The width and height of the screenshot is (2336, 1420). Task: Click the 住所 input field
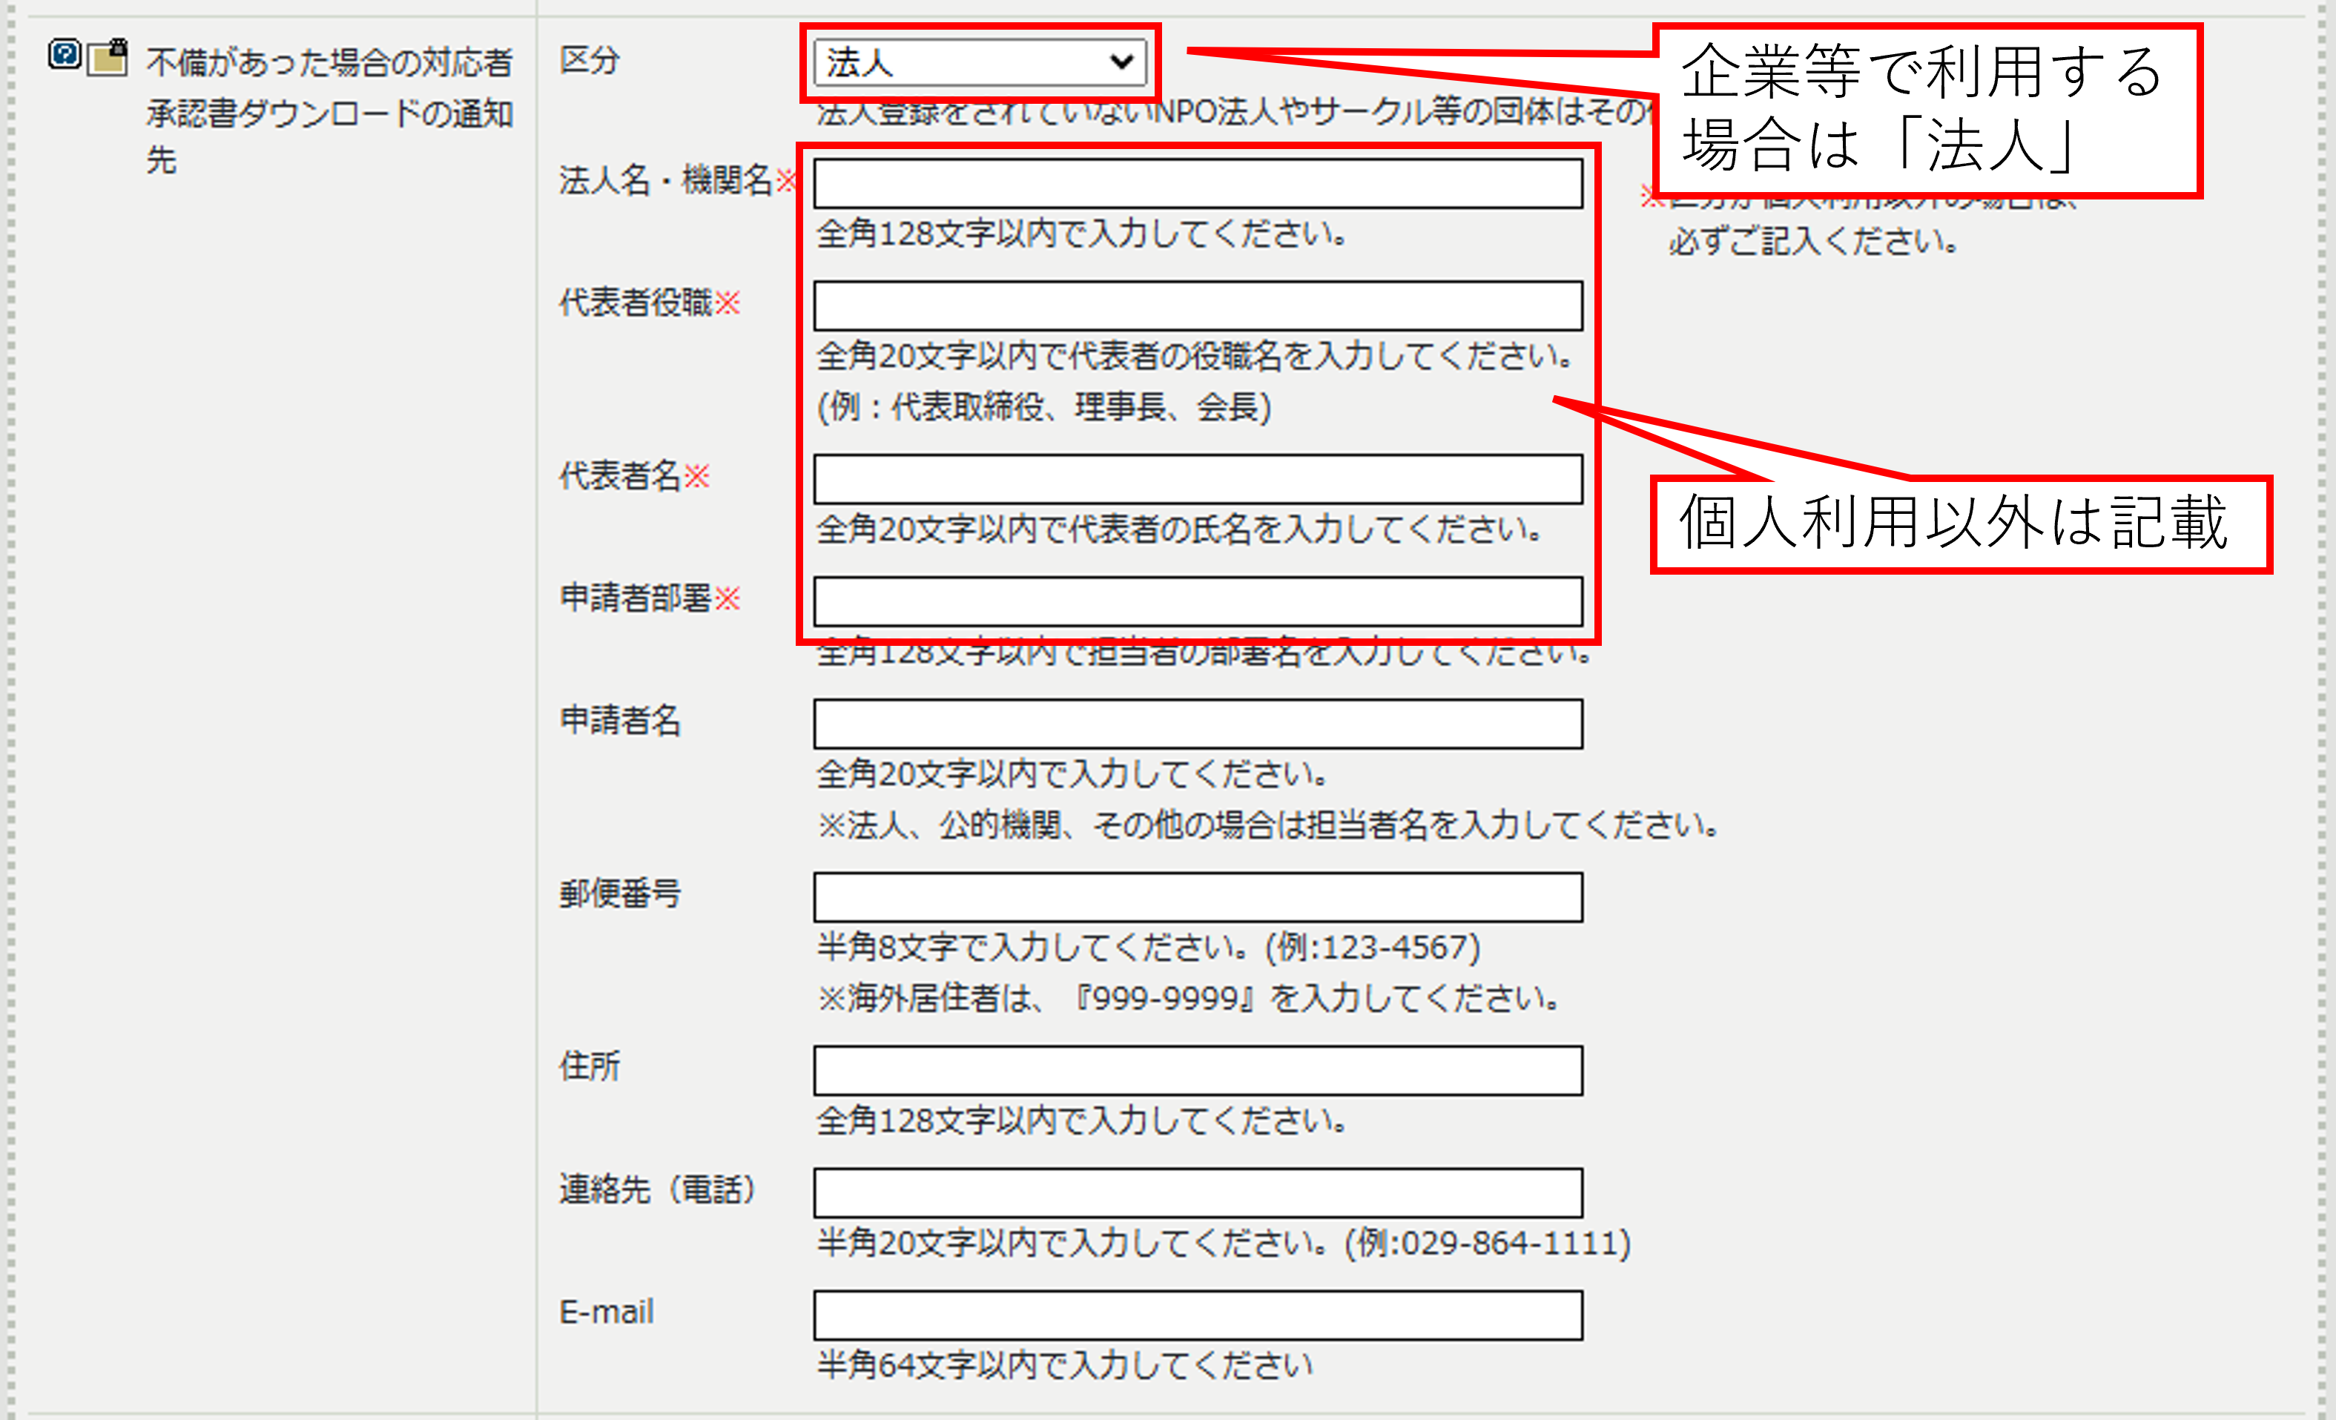[x=1198, y=1070]
